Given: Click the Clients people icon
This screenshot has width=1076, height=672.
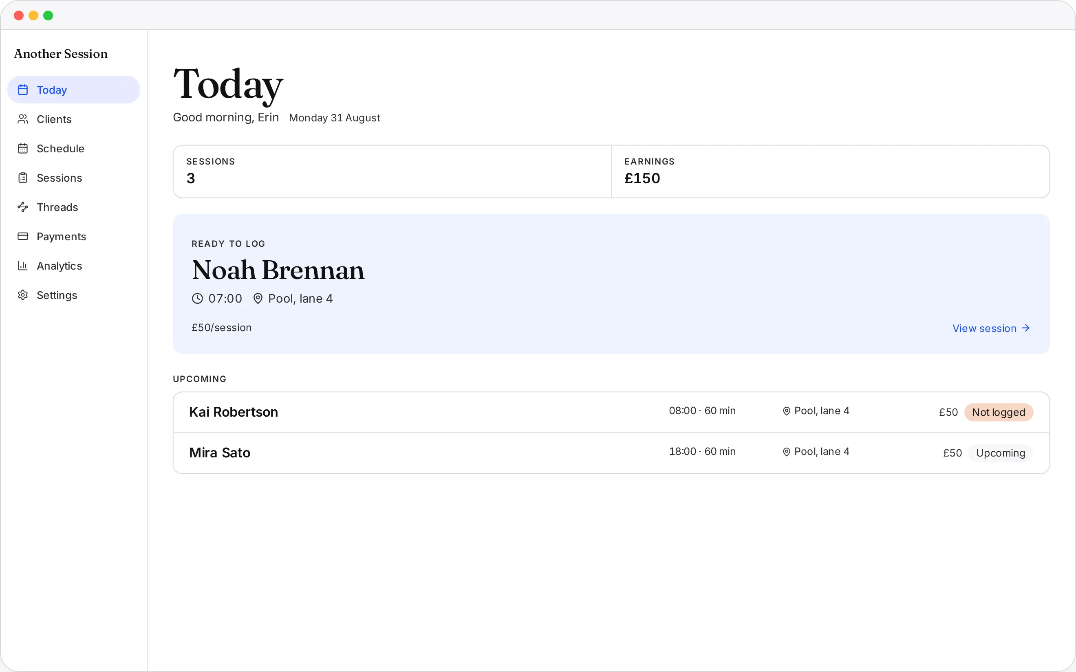Looking at the screenshot, I should point(23,119).
